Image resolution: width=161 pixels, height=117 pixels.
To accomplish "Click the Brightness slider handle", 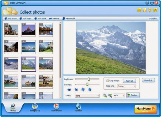I will click(89, 79).
